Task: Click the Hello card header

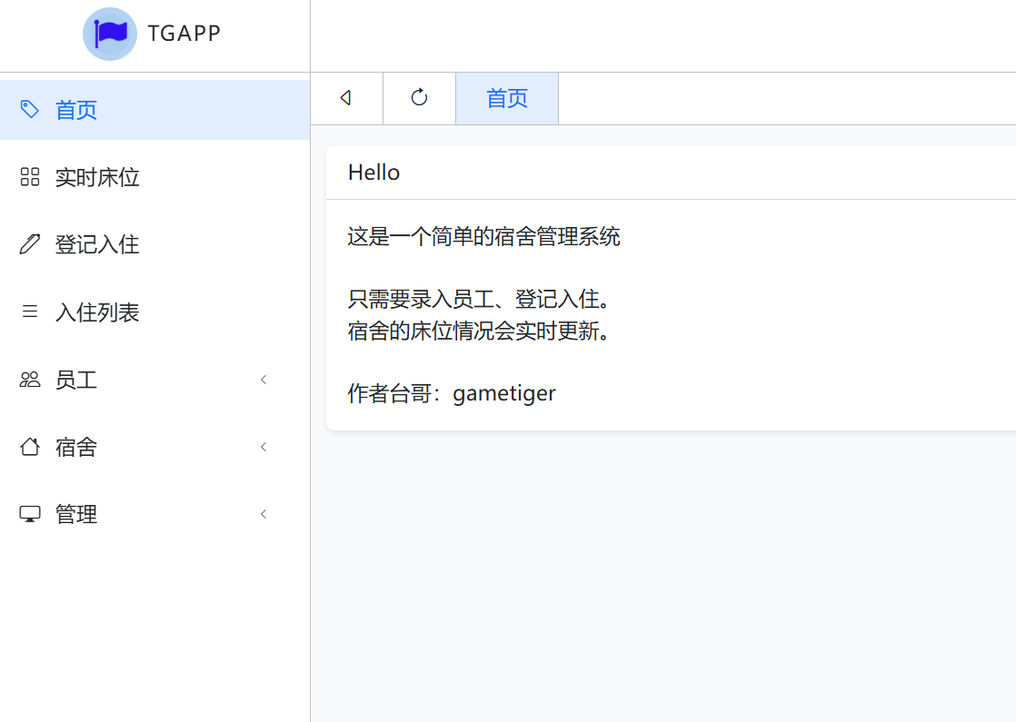Action: (x=671, y=173)
